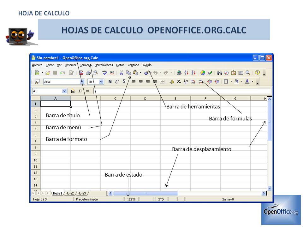Viewport: 303px width, 227px height.
Task: Expand the Borders dropdown arrow
Action: click(231, 81)
